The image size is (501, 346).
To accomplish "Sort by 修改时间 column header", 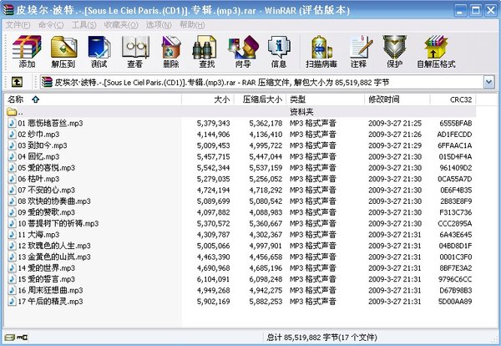I will (x=397, y=99).
